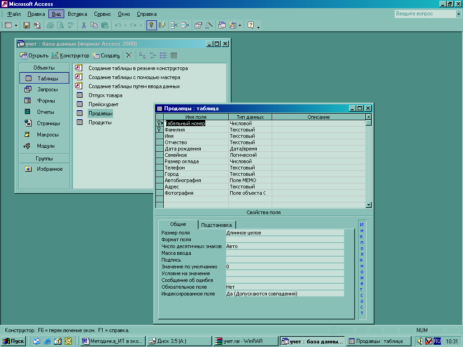This screenshot has height=347, width=463.
Task: Click the Database Window toolbar icon
Action: [222, 25]
